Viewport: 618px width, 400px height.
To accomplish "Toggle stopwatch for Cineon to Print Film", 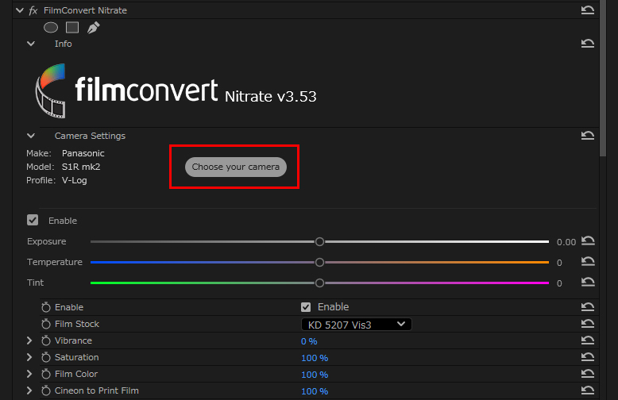I will tap(46, 390).
